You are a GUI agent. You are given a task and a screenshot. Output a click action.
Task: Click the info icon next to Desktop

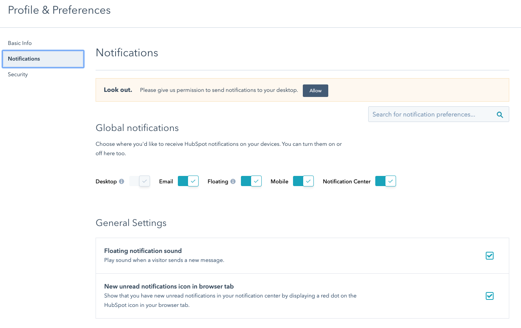[121, 181]
